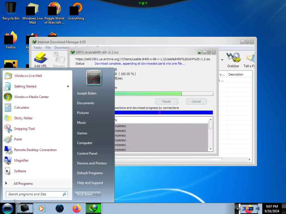The width and height of the screenshot is (286, 214).
Task: Open Control Panel
Action: 87,154
